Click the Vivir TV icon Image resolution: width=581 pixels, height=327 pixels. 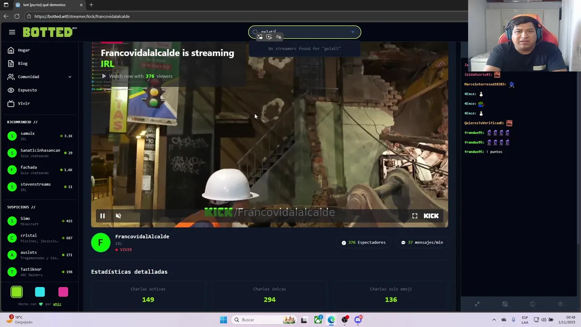(11, 104)
